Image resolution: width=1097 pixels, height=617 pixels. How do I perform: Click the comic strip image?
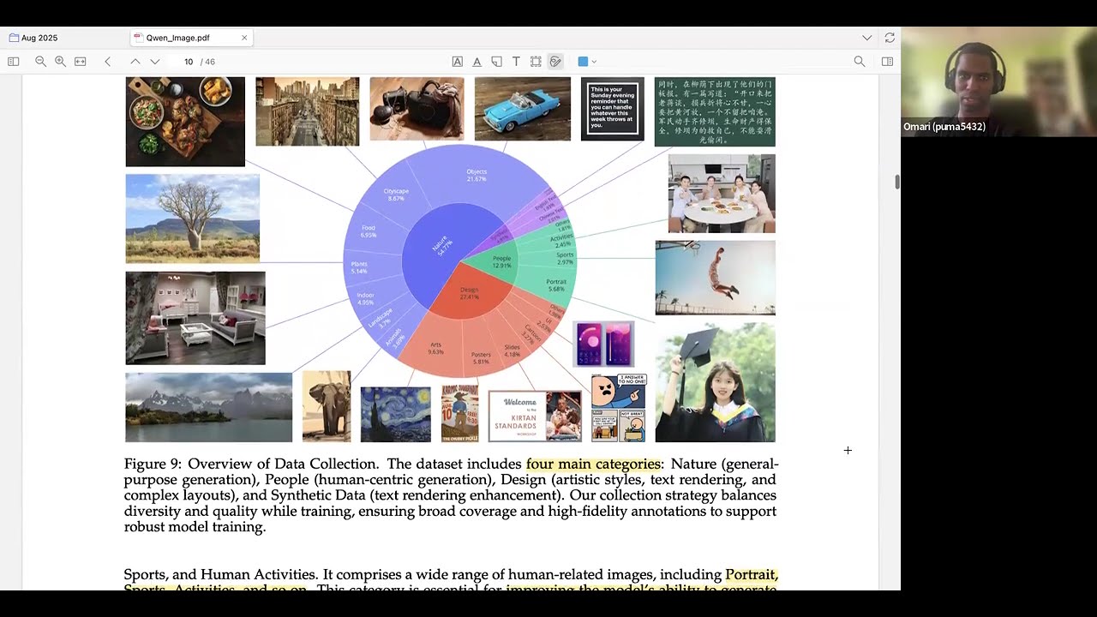tap(619, 407)
